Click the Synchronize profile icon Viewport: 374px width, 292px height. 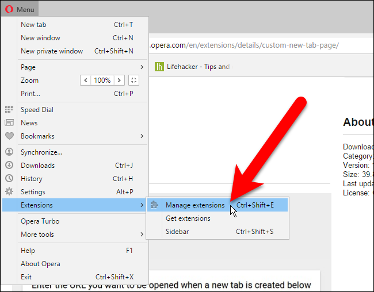(x=9, y=152)
